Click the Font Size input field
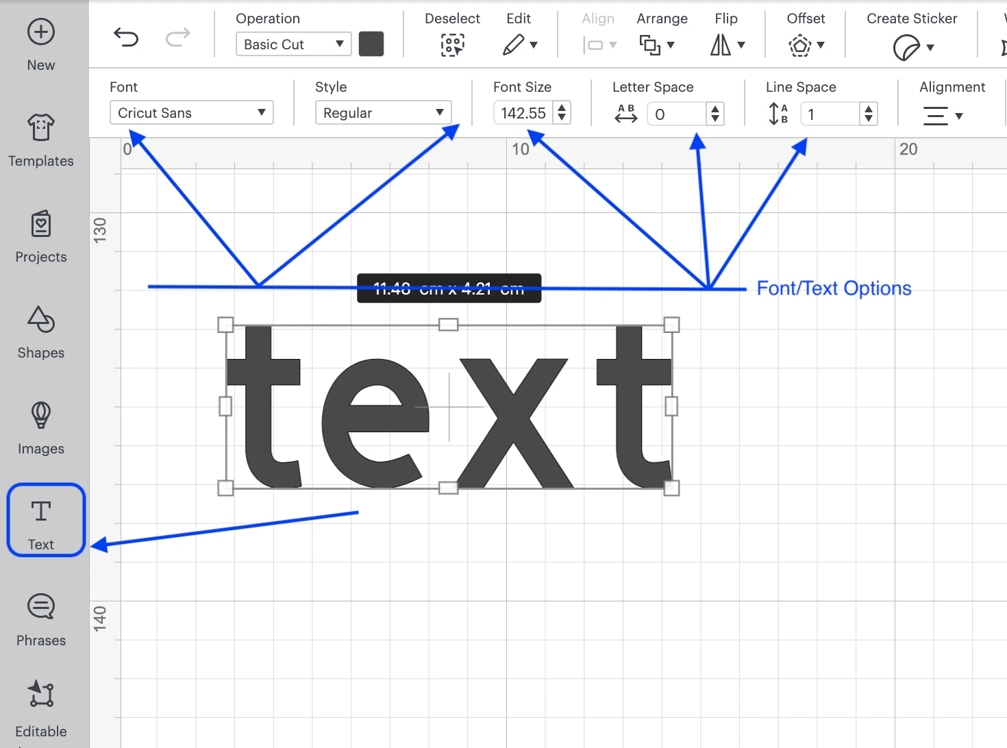The height and width of the screenshot is (748, 1007). tap(523, 113)
